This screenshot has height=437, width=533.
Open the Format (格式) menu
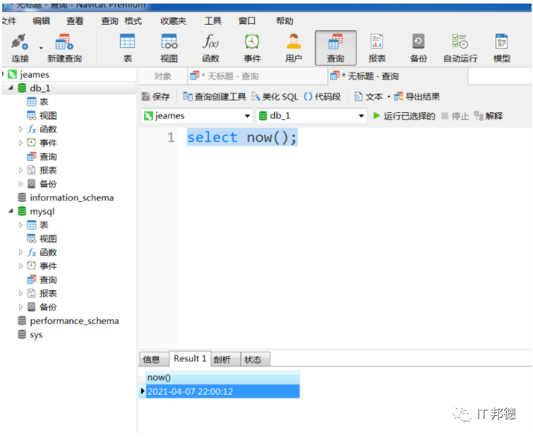(133, 21)
